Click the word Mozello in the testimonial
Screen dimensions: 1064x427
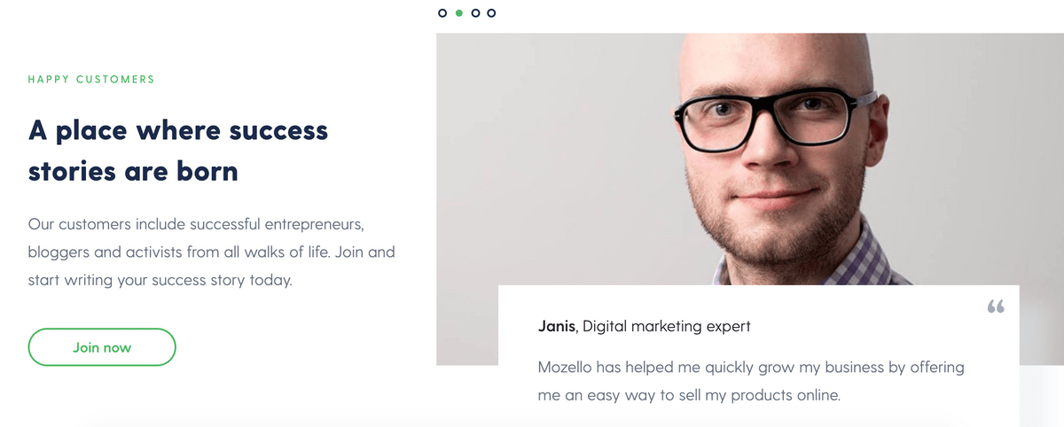point(568,367)
